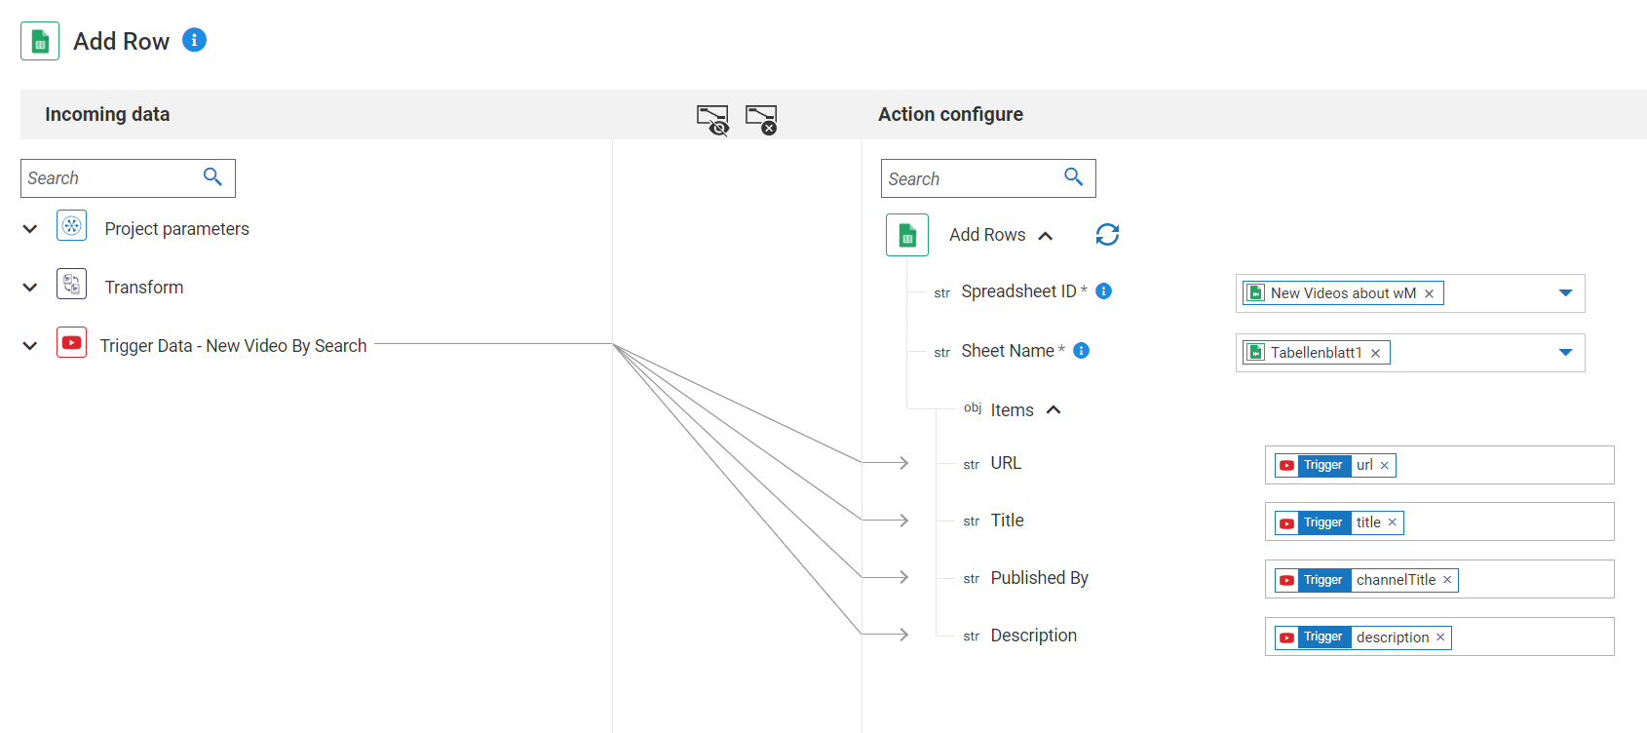Click the YouTube Trigger Data icon
Image resolution: width=1647 pixels, height=733 pixels.
(x=72, y=343)
